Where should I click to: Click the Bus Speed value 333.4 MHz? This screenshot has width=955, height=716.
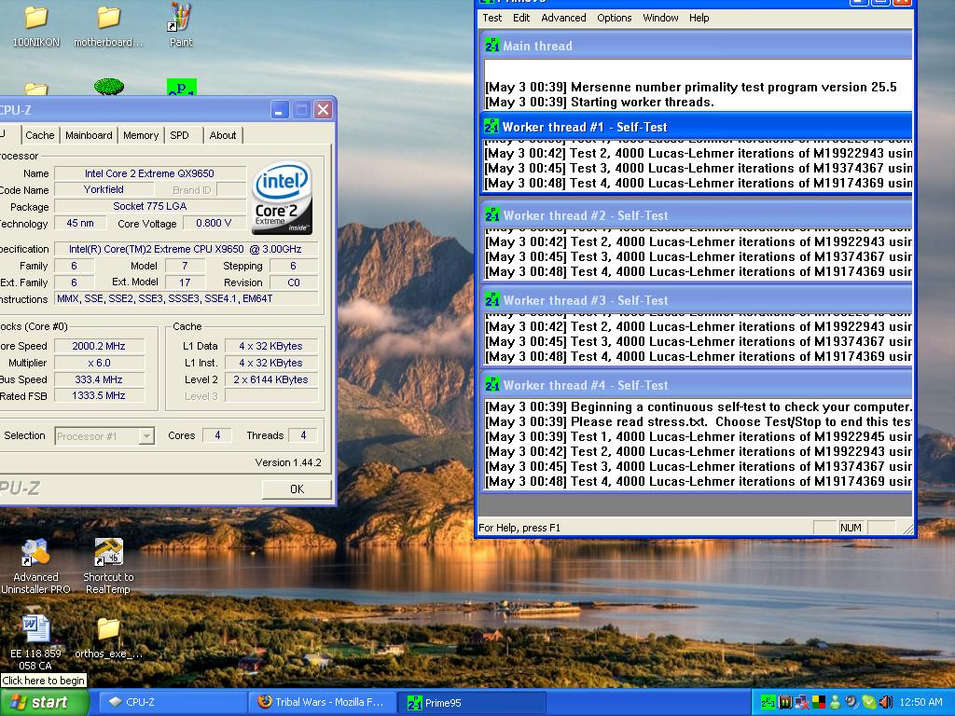point(99,379)
